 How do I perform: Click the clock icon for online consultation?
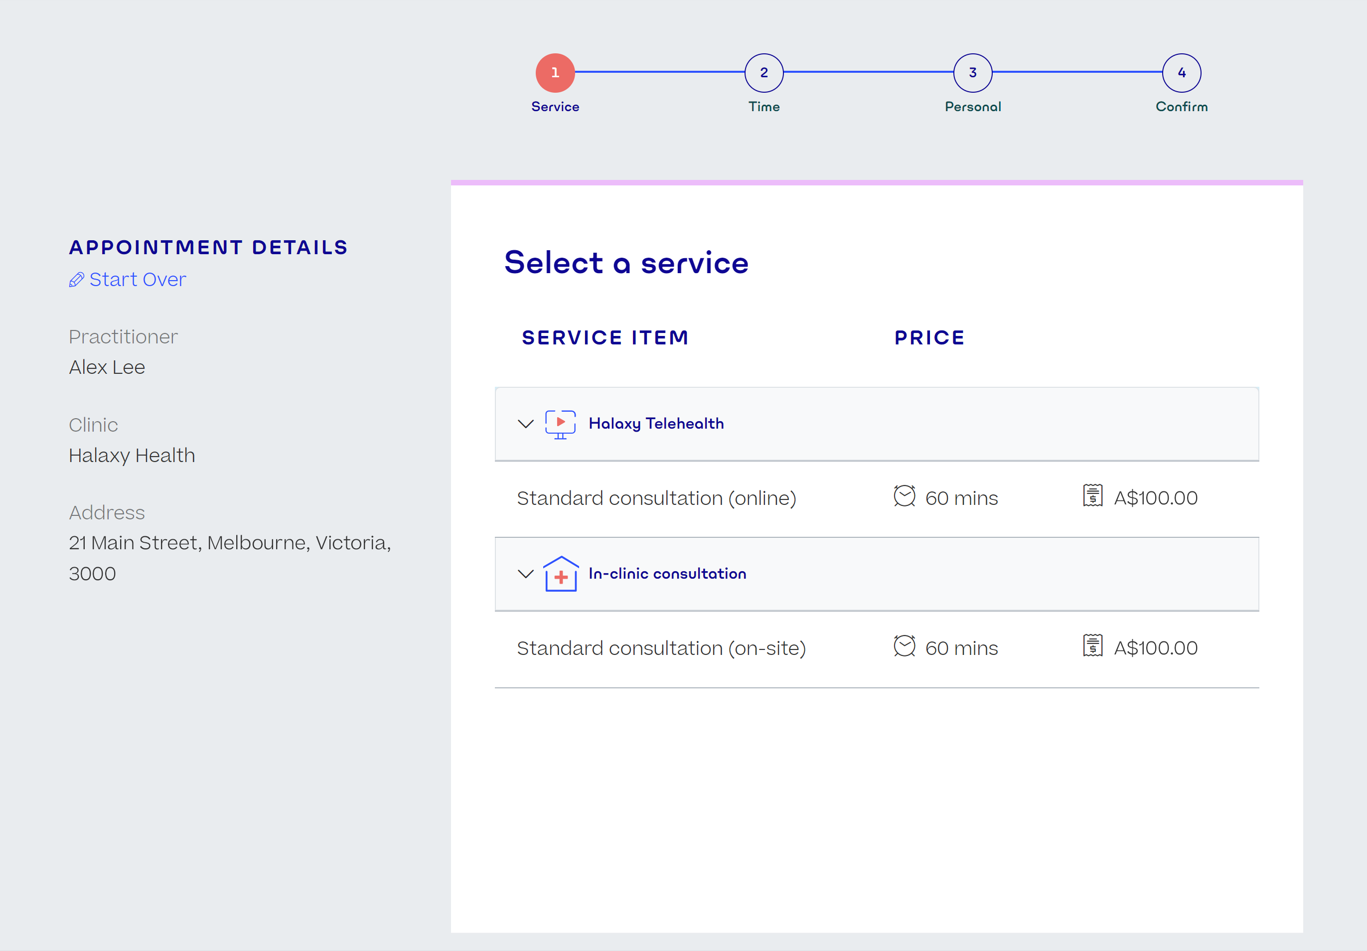pos(904,496)
